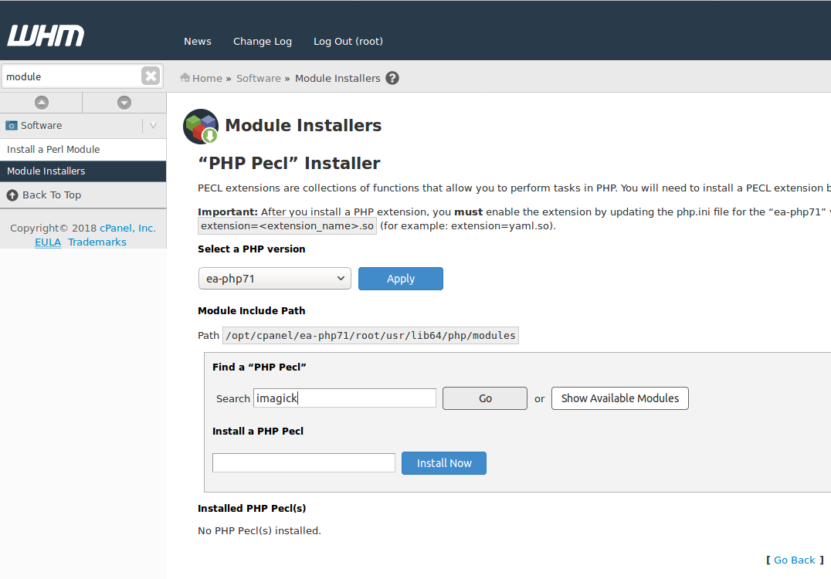
Task: Open the News menu item
Action: (197, 41)
